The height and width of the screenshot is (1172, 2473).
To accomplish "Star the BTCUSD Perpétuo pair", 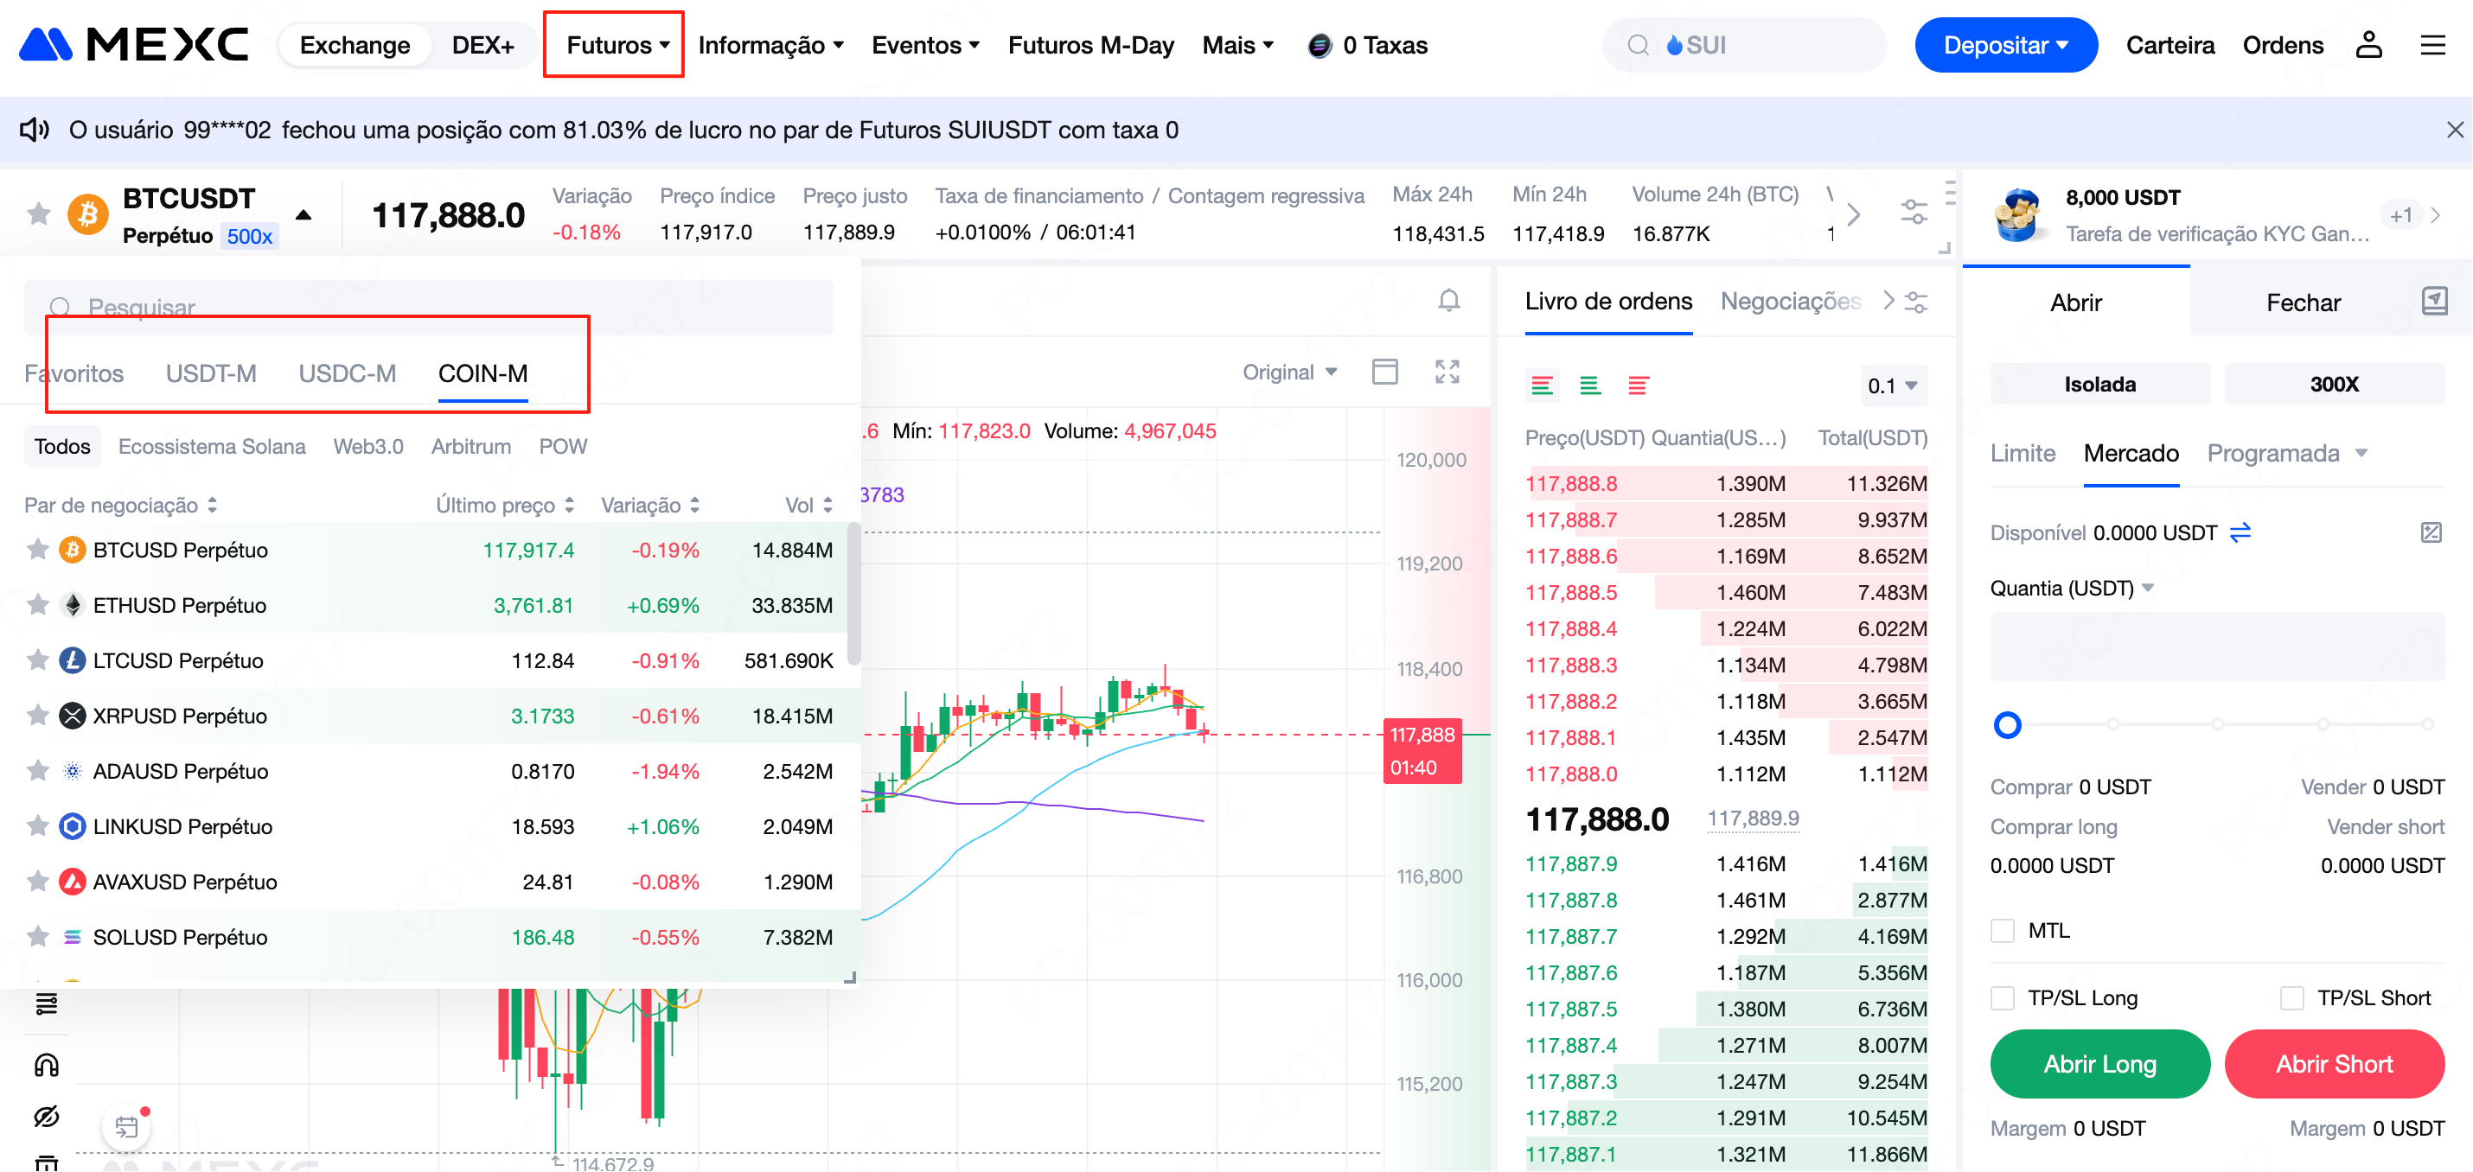I will click(37, 549).
